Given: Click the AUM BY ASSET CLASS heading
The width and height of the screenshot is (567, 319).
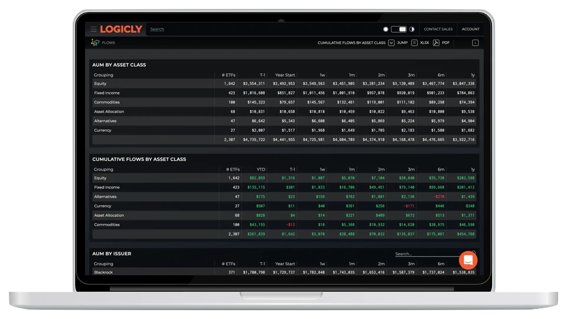Looking at the screenshot, I should coord(119,65).
